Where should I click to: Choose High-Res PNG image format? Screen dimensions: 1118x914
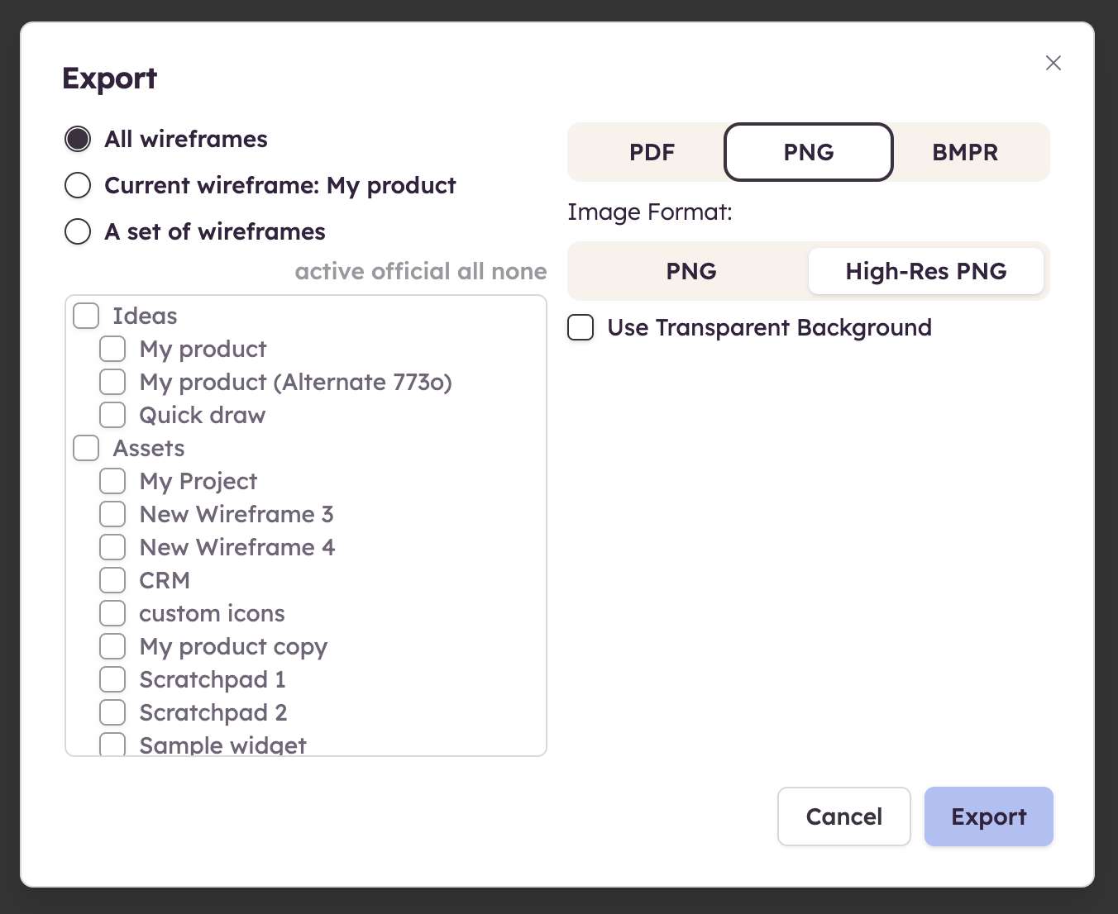coord(925,271)
